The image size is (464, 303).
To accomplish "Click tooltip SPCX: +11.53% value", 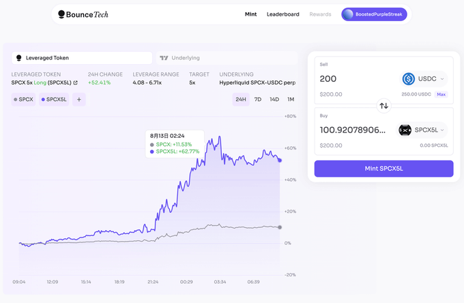I will [174, 145].
